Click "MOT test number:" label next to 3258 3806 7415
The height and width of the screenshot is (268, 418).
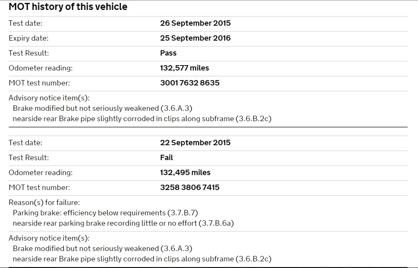point(39,188)
